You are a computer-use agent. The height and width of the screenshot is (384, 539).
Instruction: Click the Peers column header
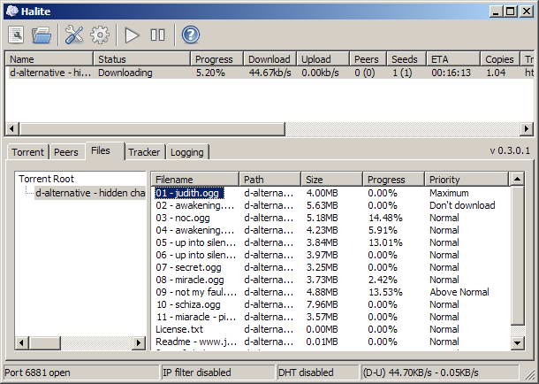[368, 58]
